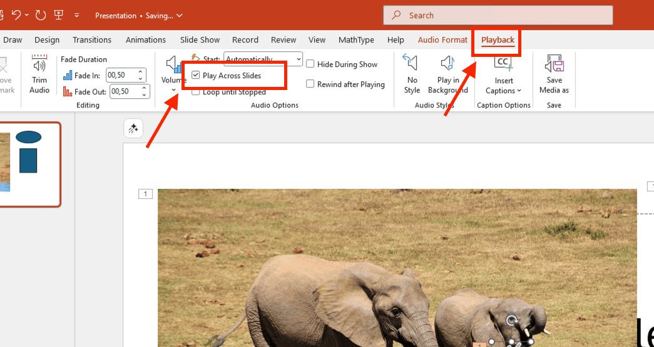Open the Transitions ribbon tab

point(92,40)
